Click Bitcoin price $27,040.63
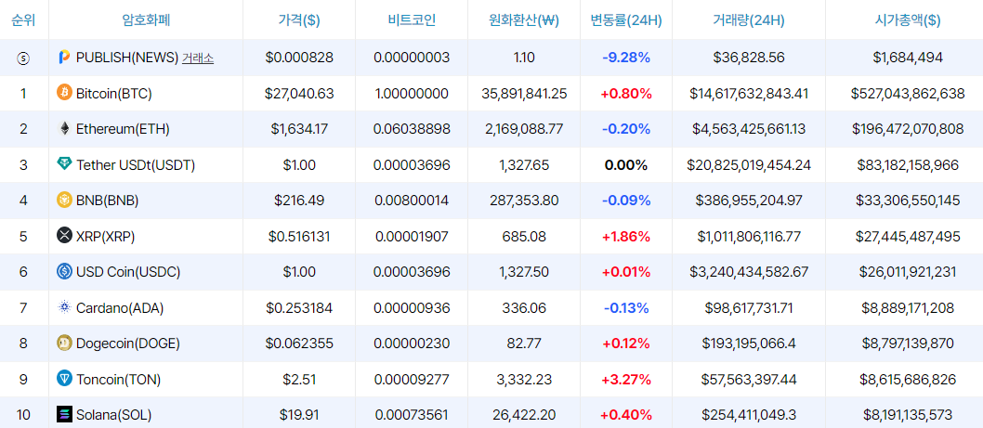Screen dimensions: 983x428 [299, 94]
